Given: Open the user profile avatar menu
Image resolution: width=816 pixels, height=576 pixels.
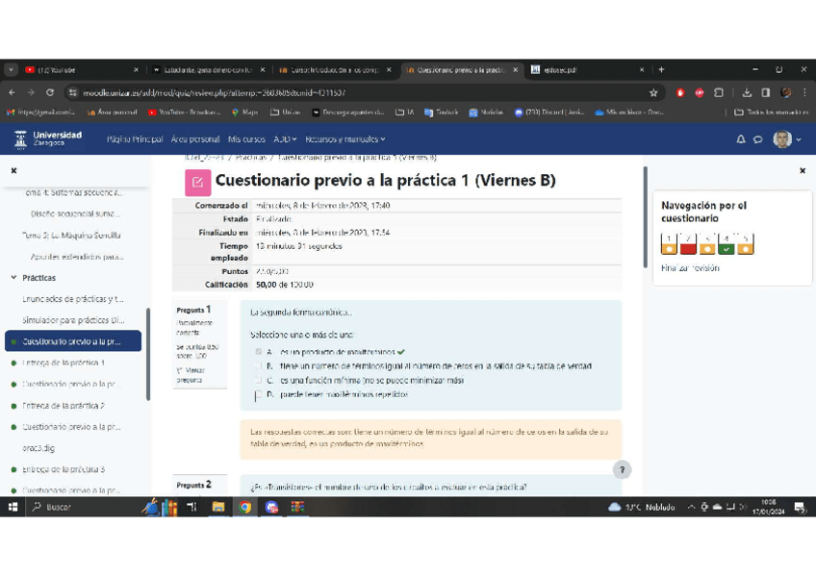Looking at the screenshot, I should pyautogui.click(x=786, y=138).
